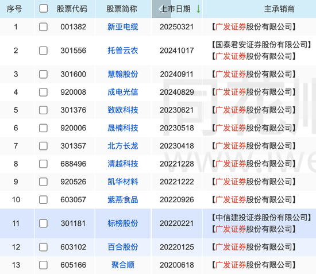Click the 股票代码 column header

(72, 9)
